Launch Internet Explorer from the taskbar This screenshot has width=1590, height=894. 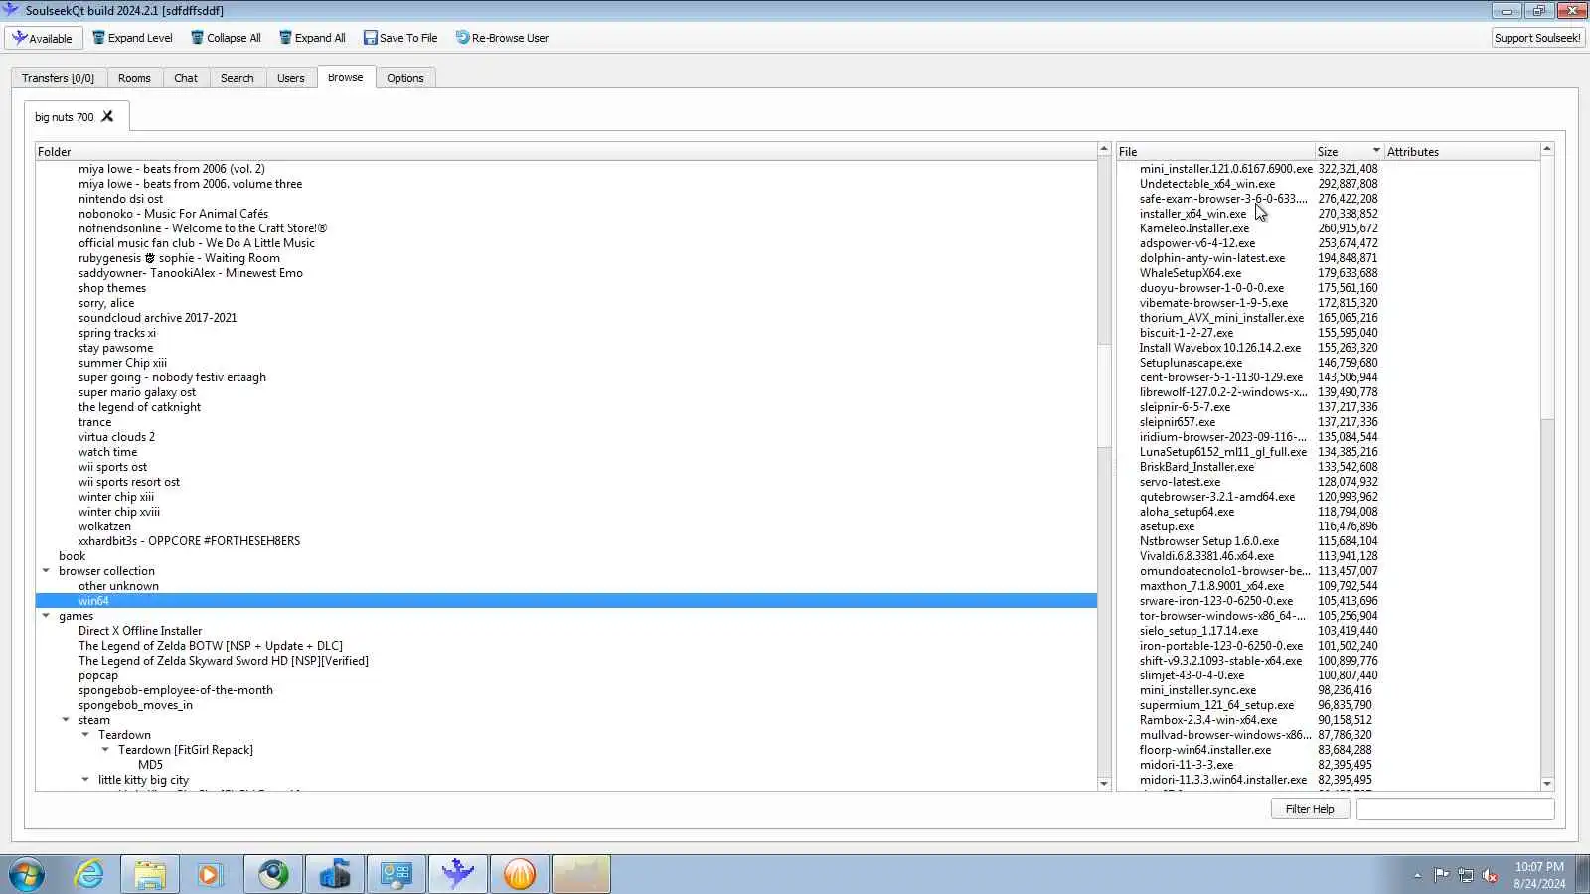[x=89, y=875]
